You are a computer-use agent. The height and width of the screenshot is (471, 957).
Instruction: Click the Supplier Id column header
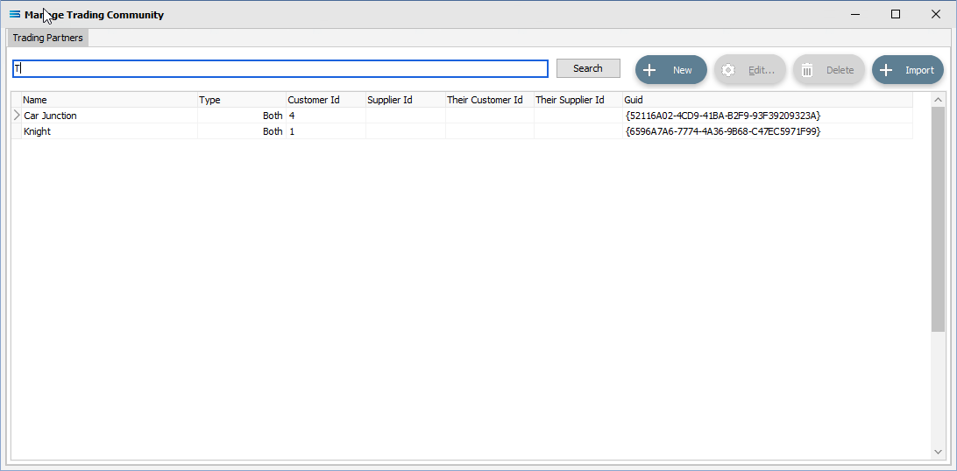[x=405, y=100]
